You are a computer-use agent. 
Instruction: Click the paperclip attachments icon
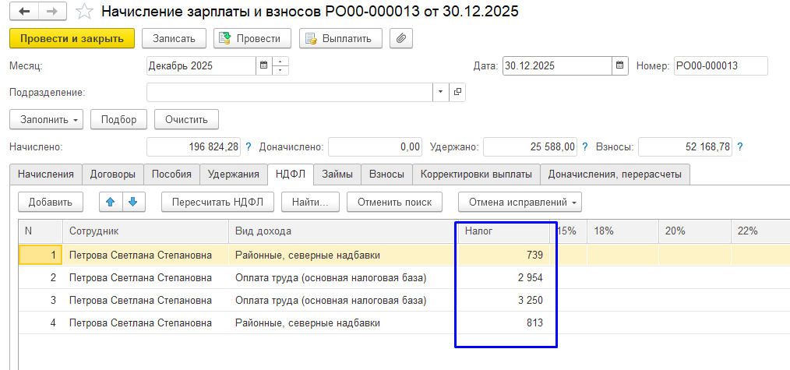pos(400,38)
